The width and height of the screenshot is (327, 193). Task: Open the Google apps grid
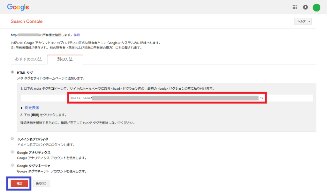(x=294, y=7)
